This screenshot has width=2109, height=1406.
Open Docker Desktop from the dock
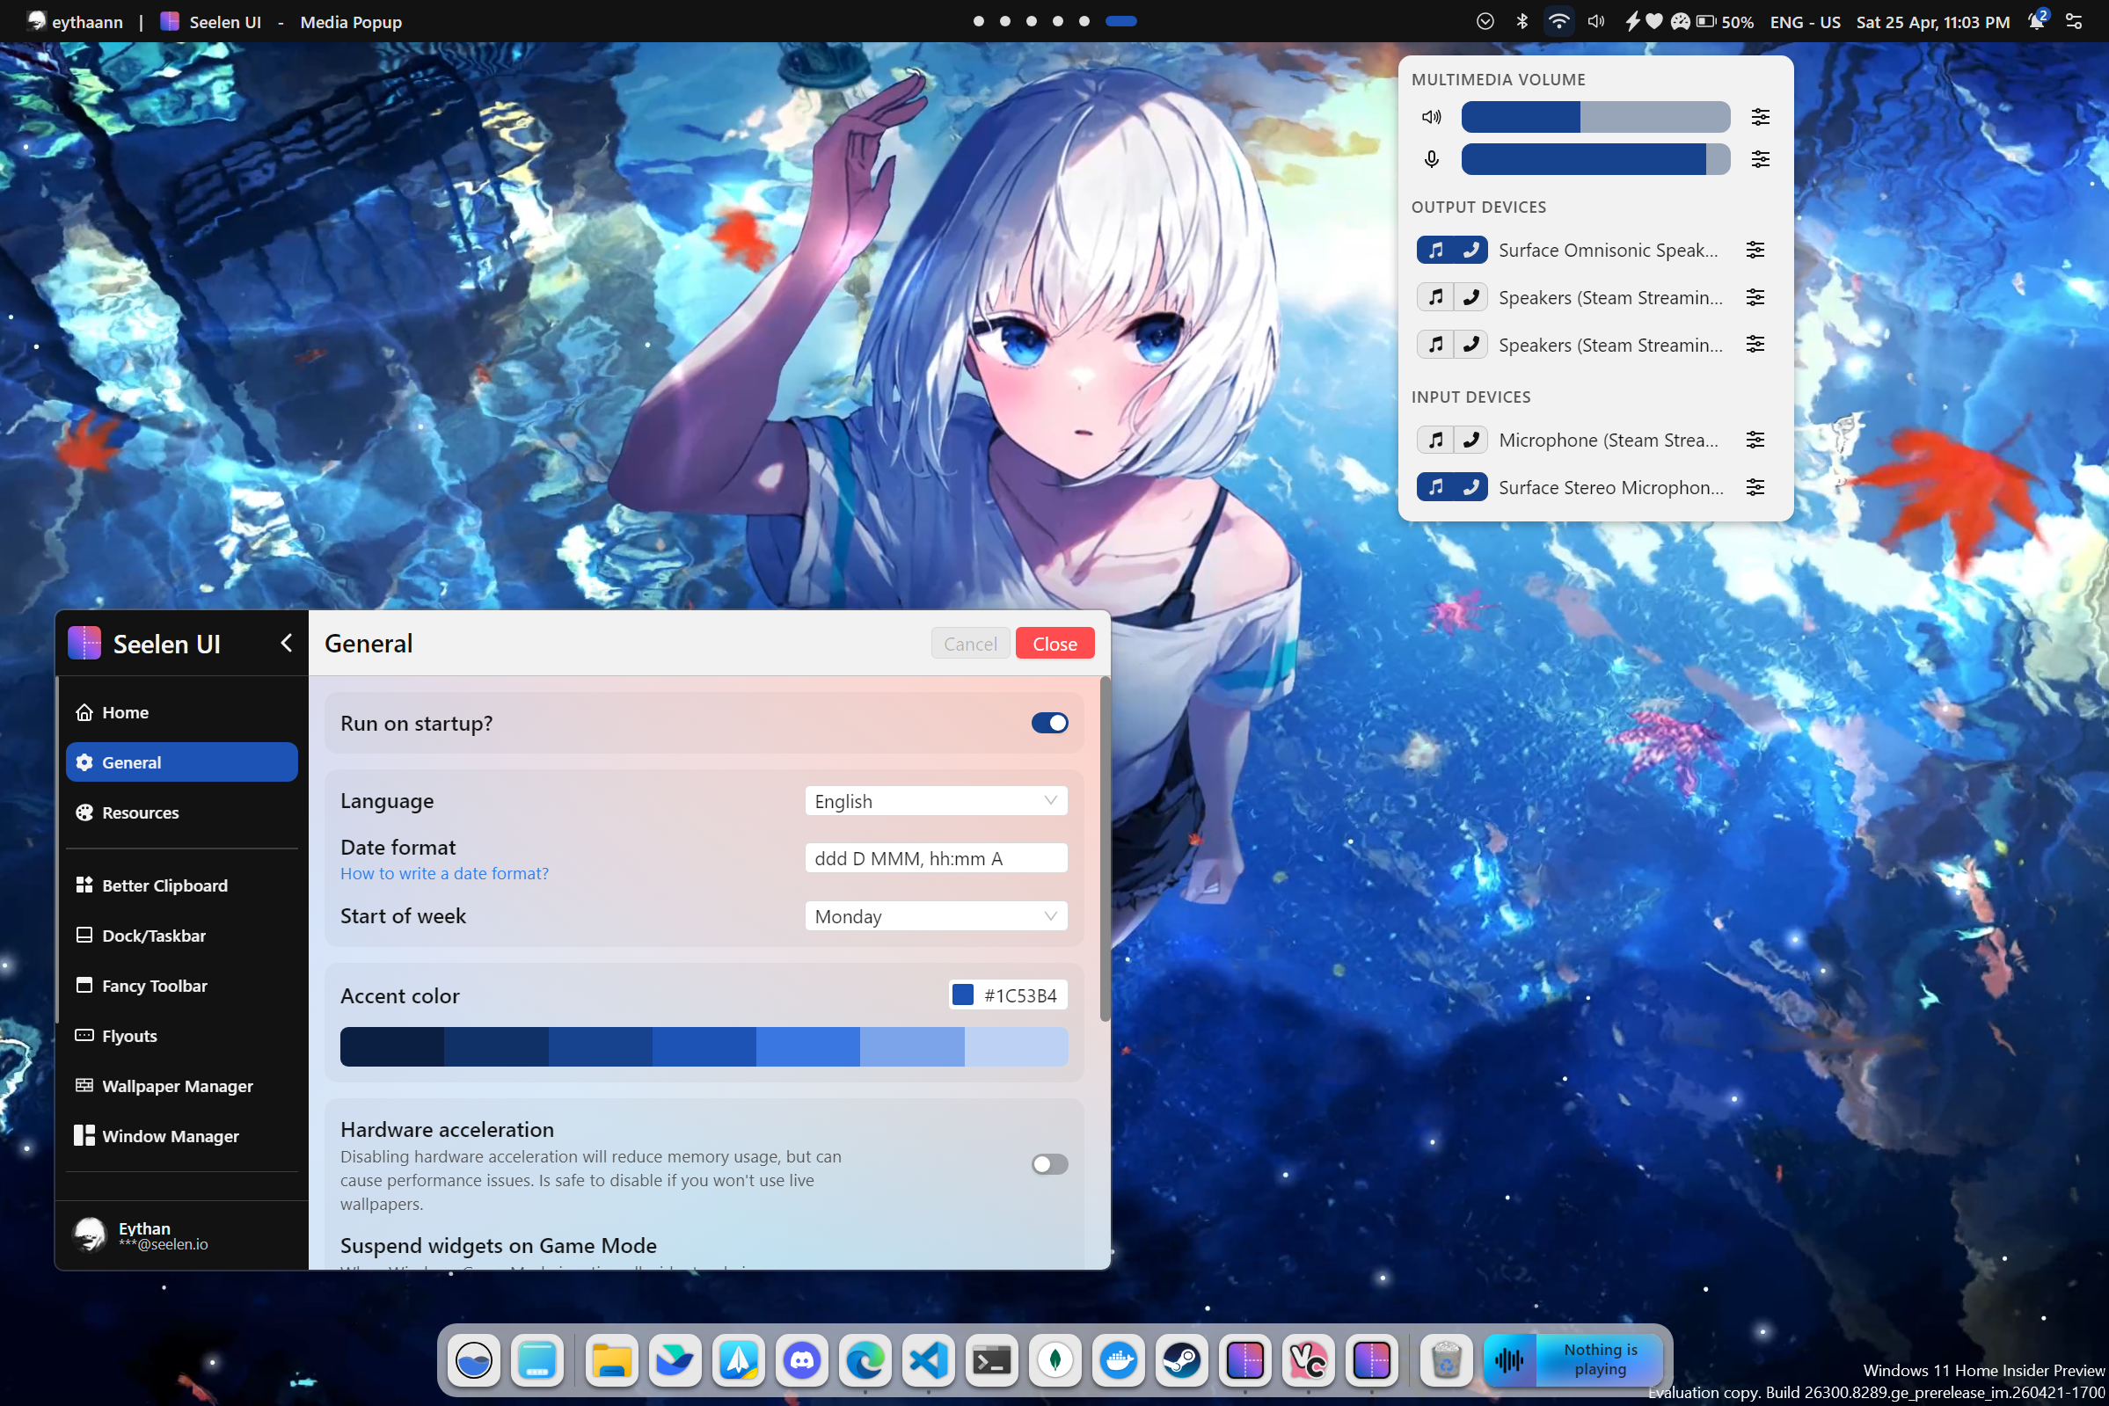tap(1118, 1360)
